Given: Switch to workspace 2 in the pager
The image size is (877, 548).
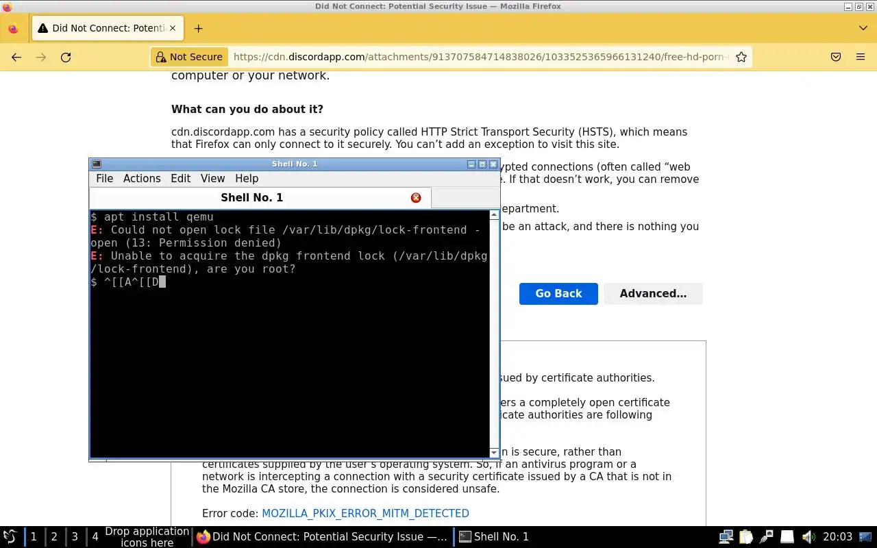Looking at the screenshot, I should click(x=54, y=536).
